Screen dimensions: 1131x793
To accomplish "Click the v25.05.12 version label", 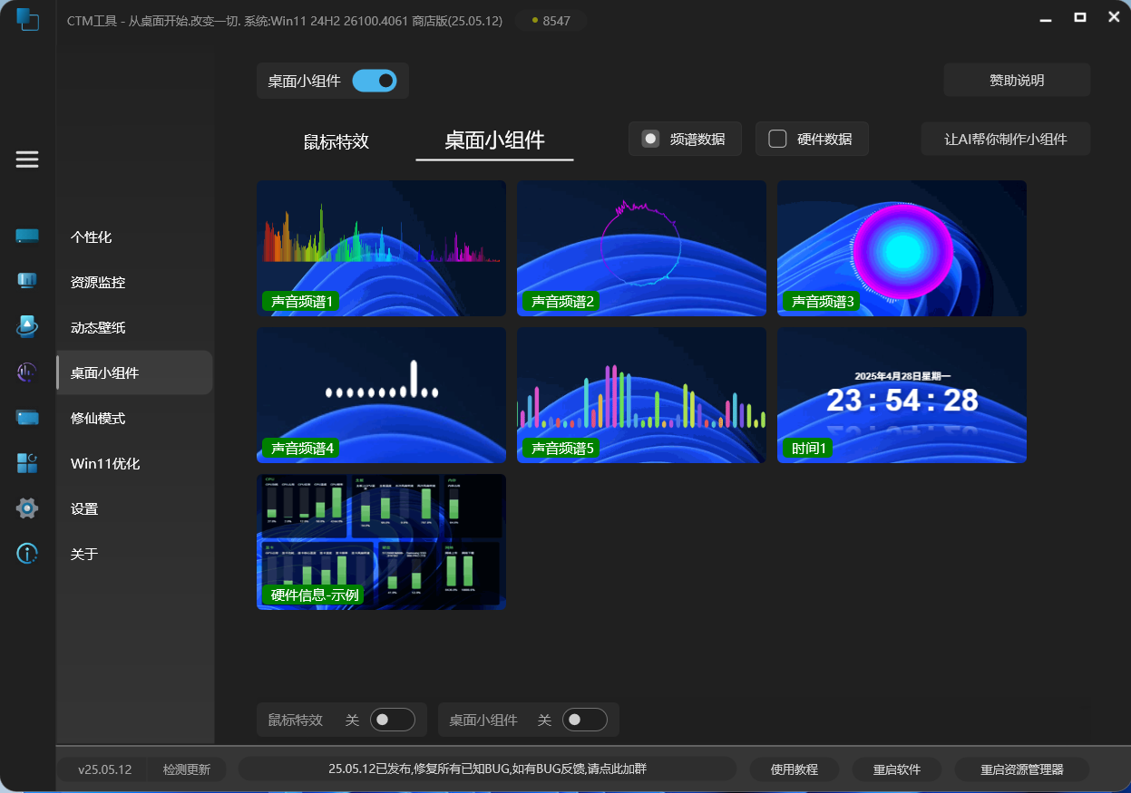I will click(105, 769).
